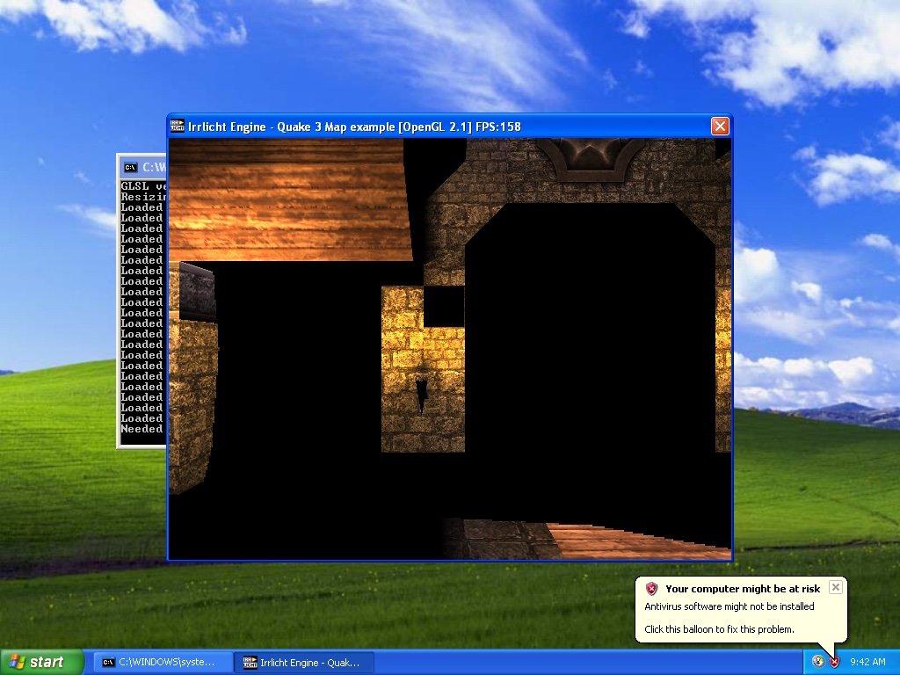Click 'Click this balloon to fix this problem' text
Image resolution: width=900 pixels, height=675 pixels.
(x=719, y=629)
